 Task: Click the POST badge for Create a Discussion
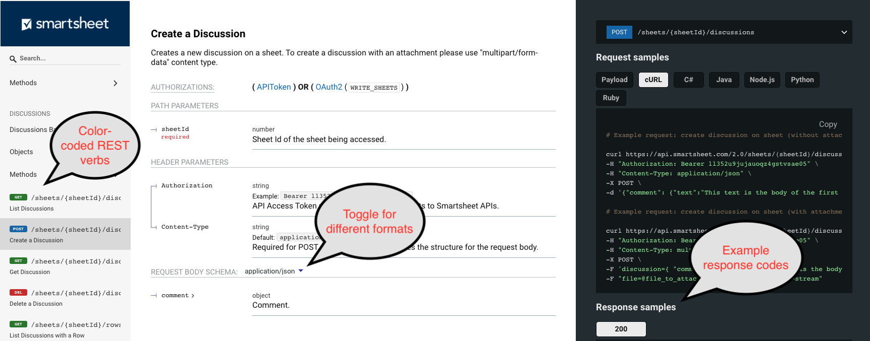(x=18, y=229)
